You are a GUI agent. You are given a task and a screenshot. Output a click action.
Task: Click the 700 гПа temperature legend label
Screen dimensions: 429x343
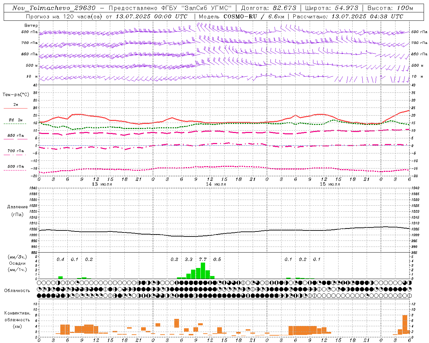(x=16, y=151)
